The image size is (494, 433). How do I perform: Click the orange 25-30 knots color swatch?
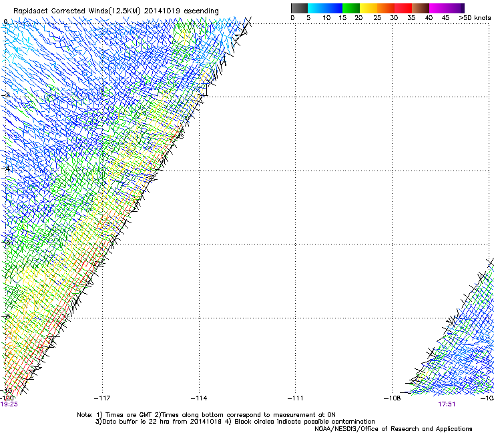[386, 8]
